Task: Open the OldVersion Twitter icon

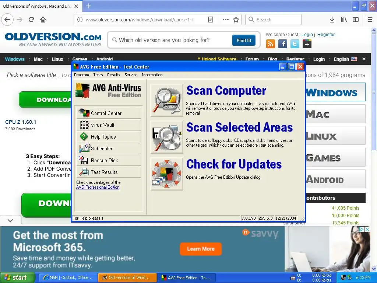Action: [295, 44]
